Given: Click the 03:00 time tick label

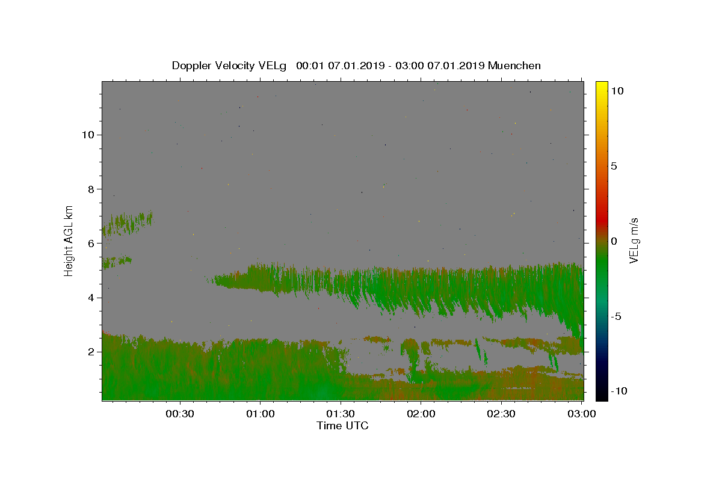Looking at the screenshot, I should (582, 414).
